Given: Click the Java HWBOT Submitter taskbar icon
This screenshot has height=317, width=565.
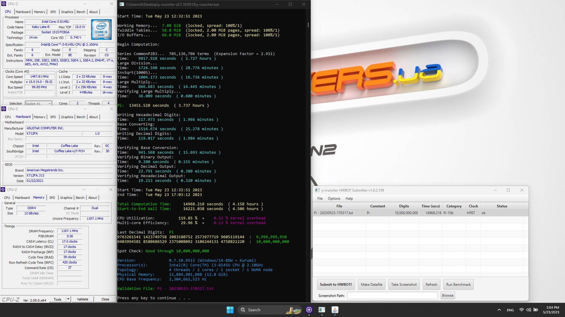Looking at the screenshot, I should [x=335, y=310].
